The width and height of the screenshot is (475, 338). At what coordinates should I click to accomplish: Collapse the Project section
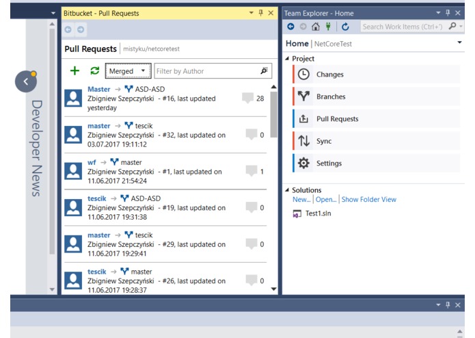coord(287,59)
